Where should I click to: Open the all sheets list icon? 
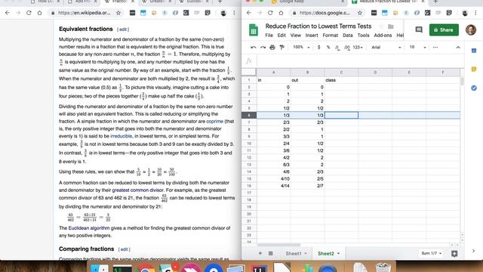click(270, 253)
